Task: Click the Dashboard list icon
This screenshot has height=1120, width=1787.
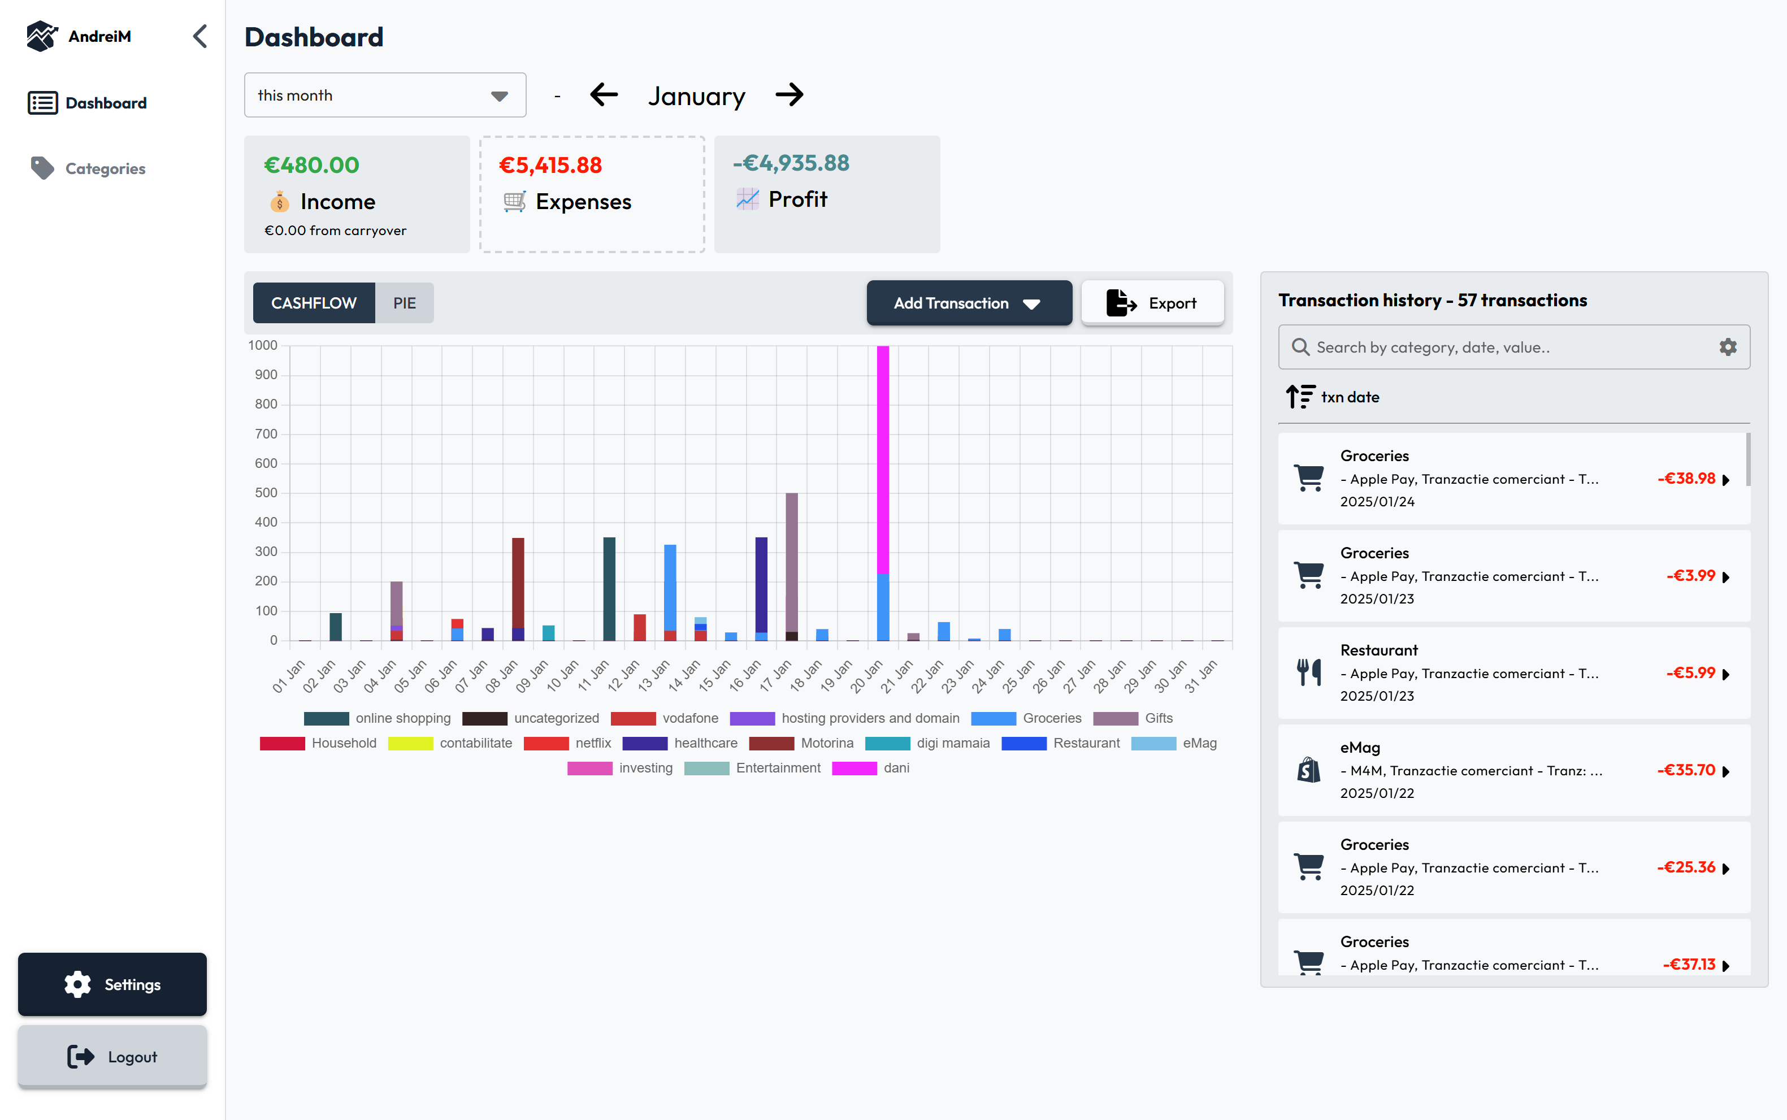Action: click(x=42, y=103)
